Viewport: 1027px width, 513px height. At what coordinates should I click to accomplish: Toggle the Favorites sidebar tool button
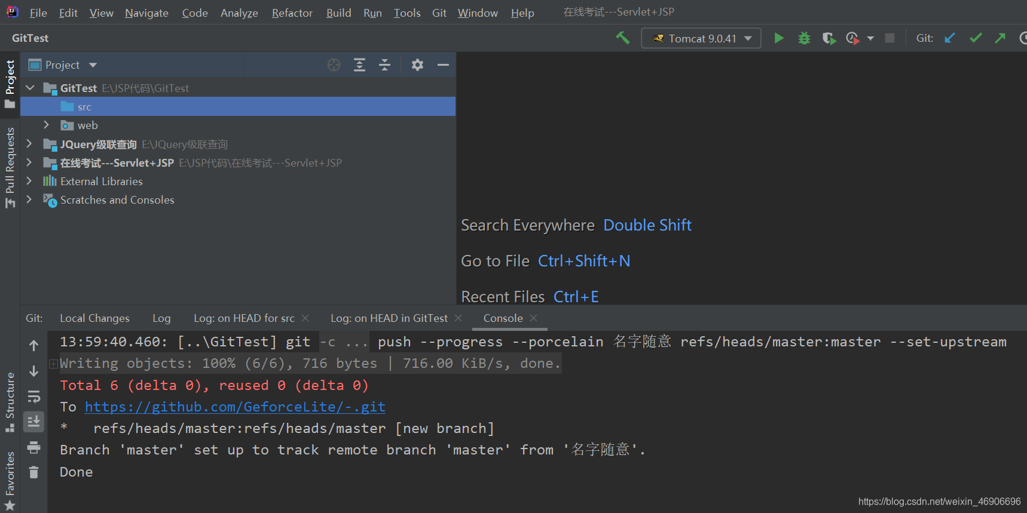click(10, 481)
